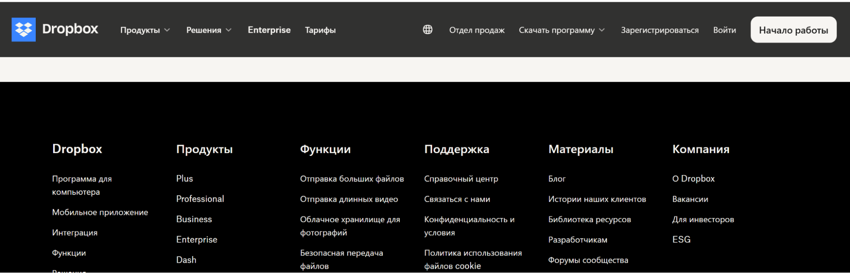Open Функции link under Dropbox column
The width and height of the screenshot is (850, 273).
tap(69, 253)
